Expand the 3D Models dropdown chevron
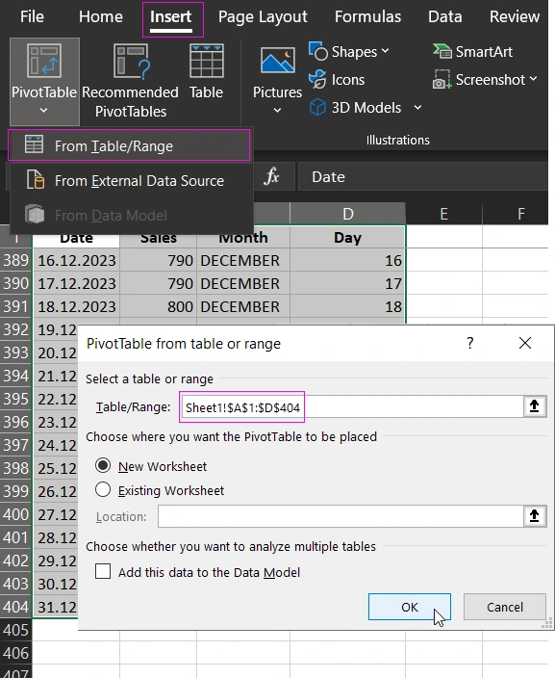This screenshot has width=555, height=678. [417, 107]
